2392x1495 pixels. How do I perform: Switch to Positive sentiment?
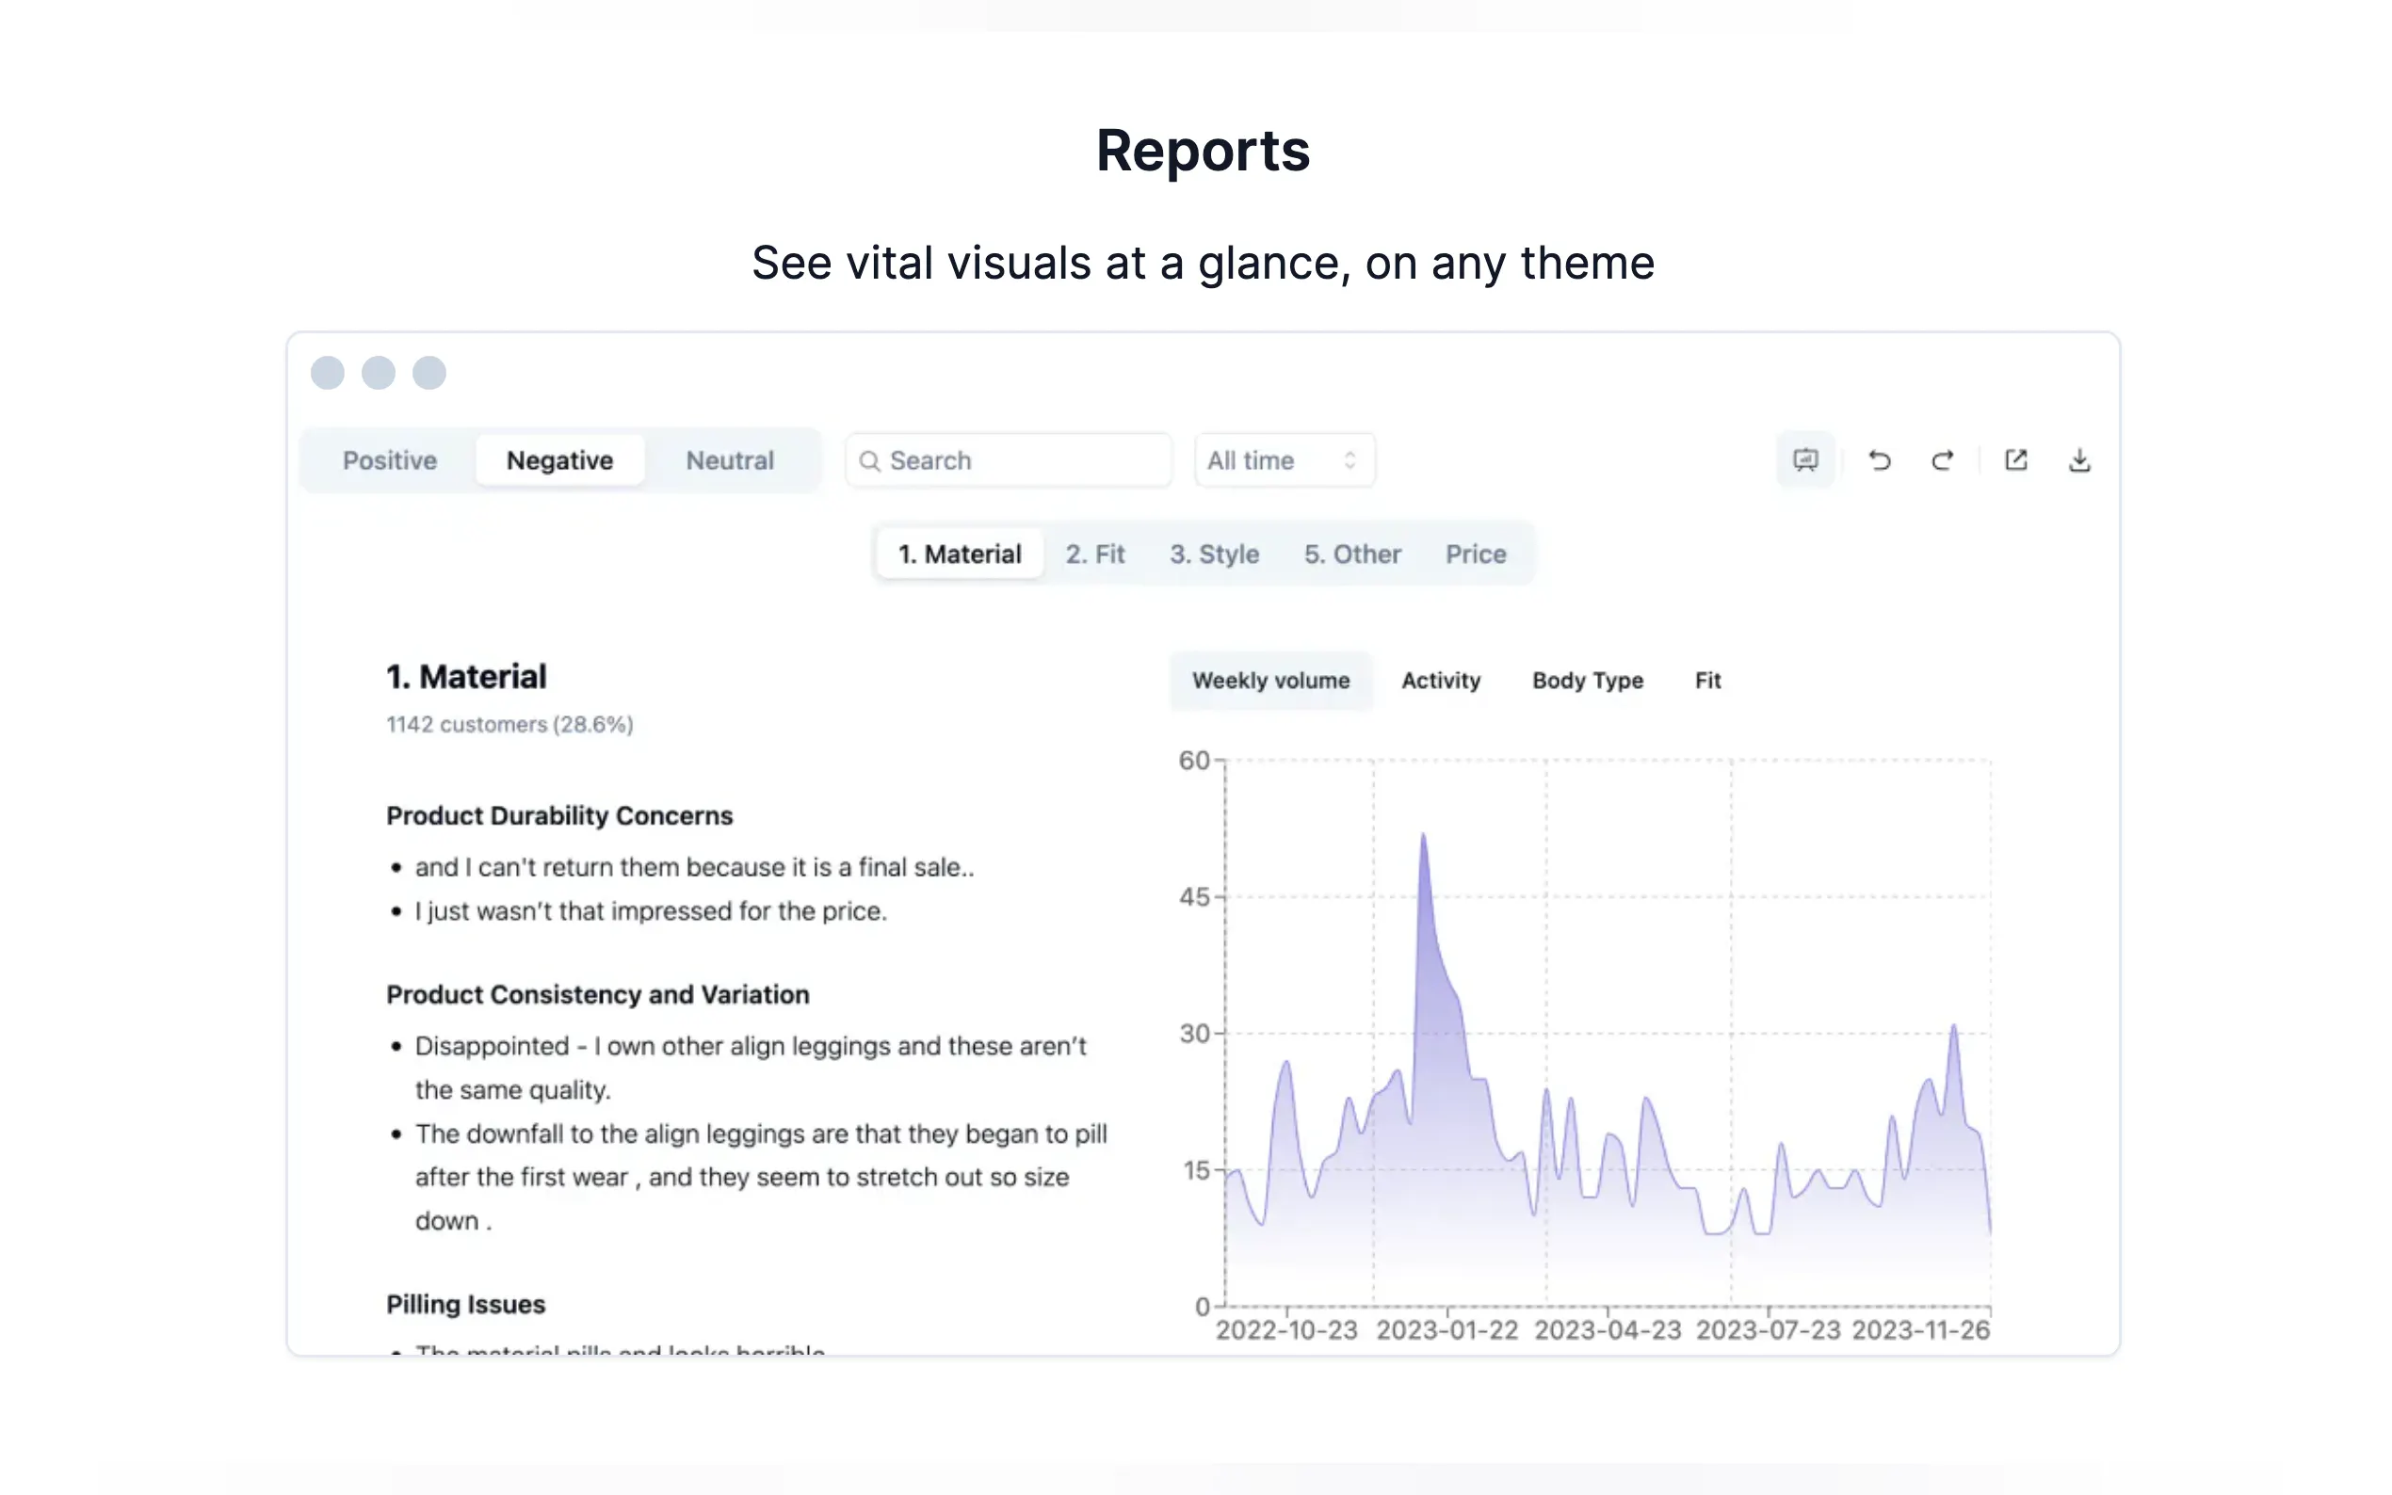pyautogui.click(x=390, y=459)
